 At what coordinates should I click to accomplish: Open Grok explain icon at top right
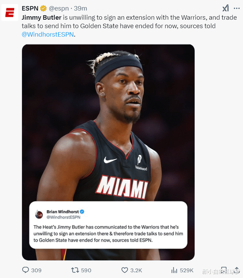click(x=226, y=8)
